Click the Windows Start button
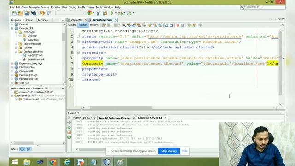 (14, 162)
